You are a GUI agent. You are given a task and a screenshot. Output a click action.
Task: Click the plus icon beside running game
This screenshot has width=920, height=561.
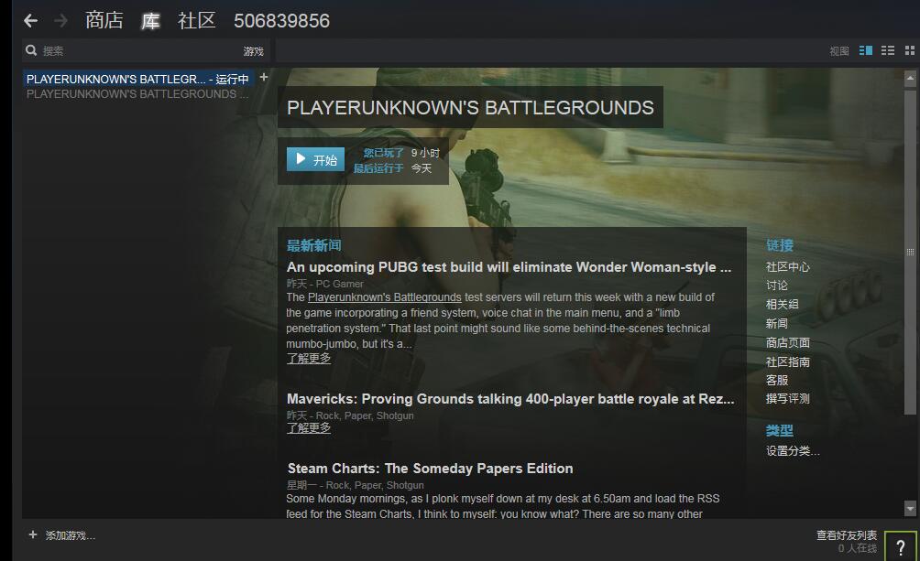[264, 78]
